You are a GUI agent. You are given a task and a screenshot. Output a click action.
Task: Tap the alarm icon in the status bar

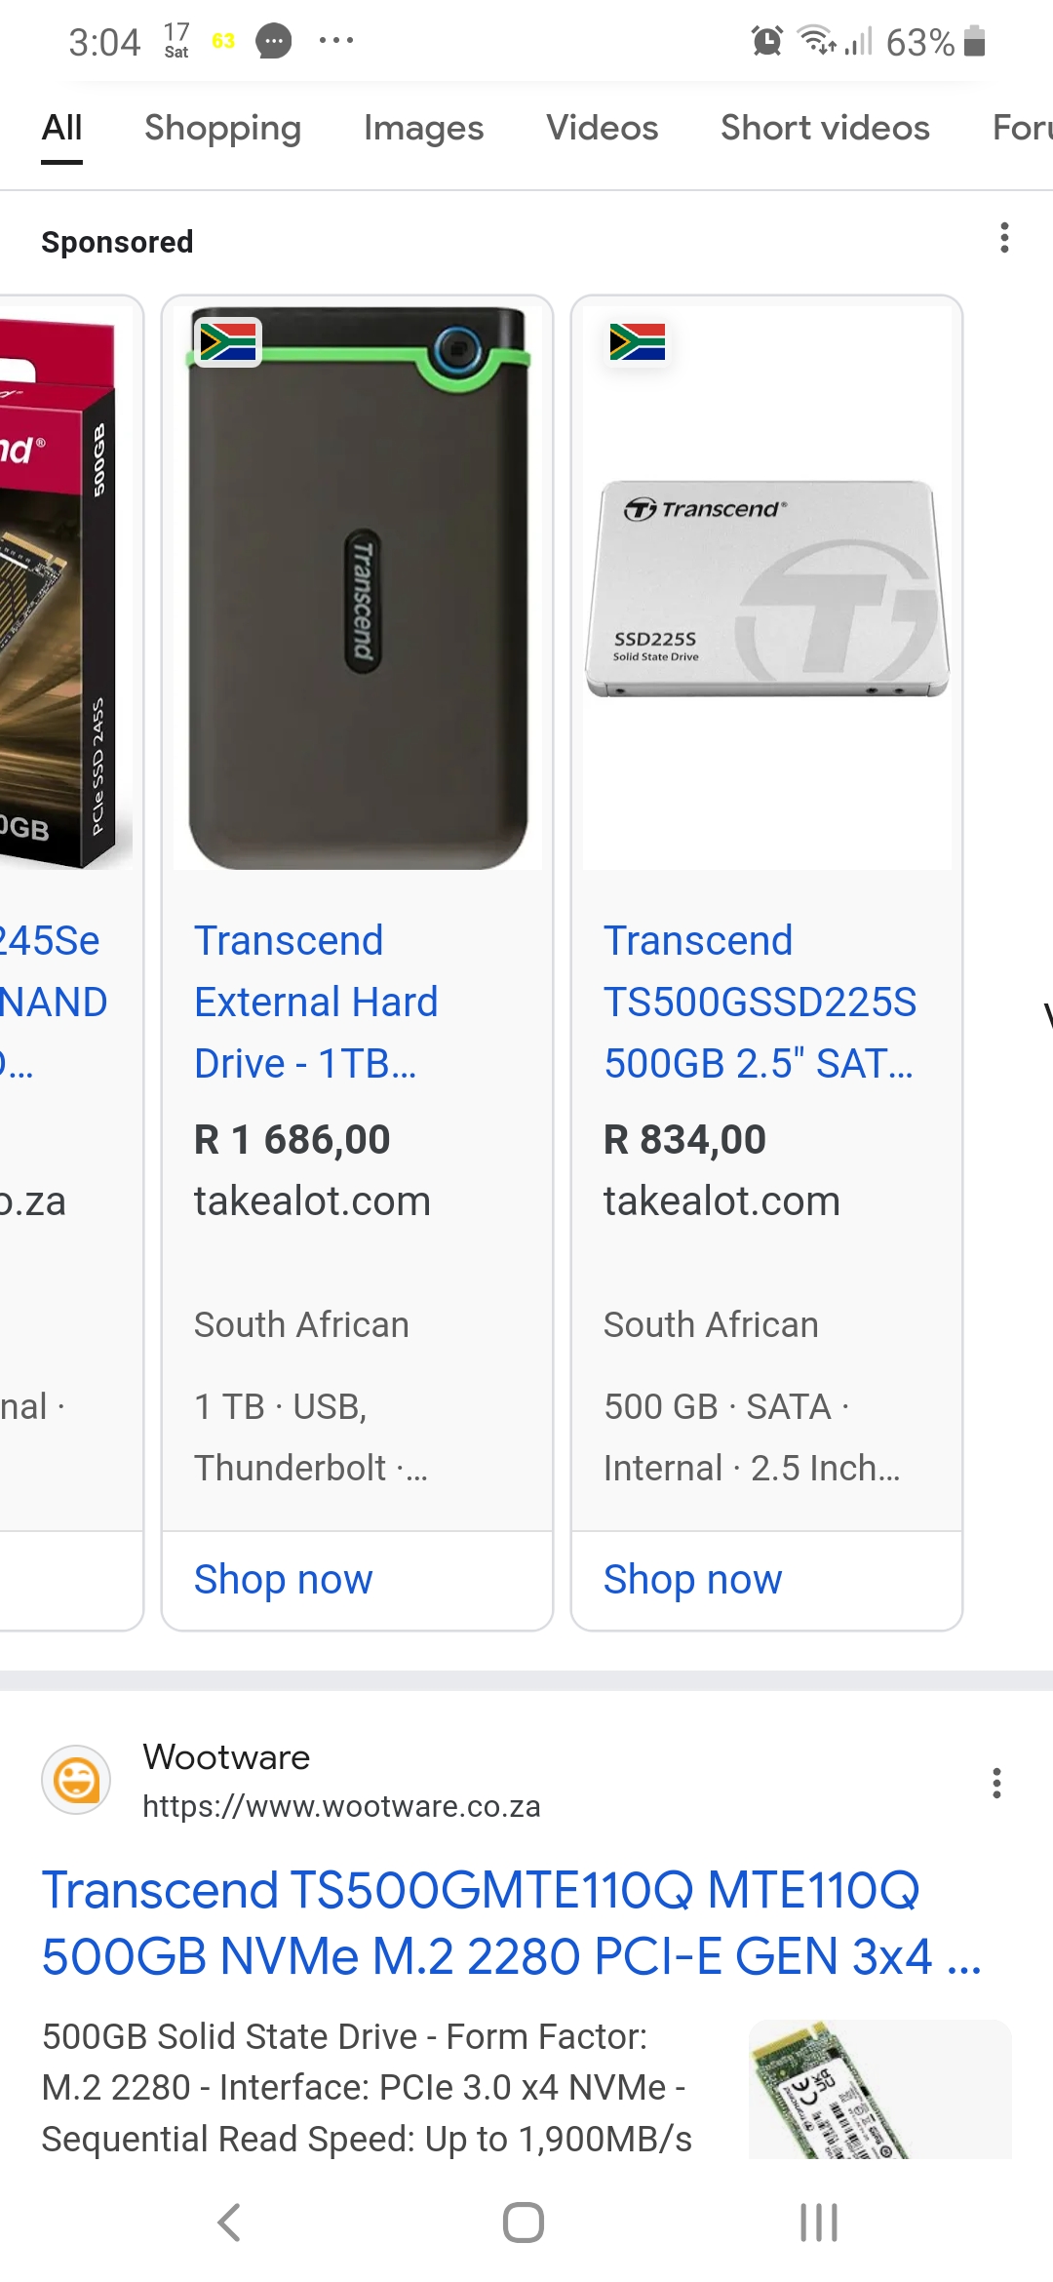[766, 42]
